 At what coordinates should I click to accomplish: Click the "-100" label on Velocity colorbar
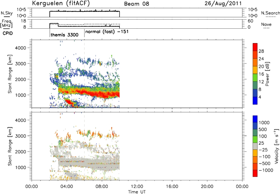point(265,157)
